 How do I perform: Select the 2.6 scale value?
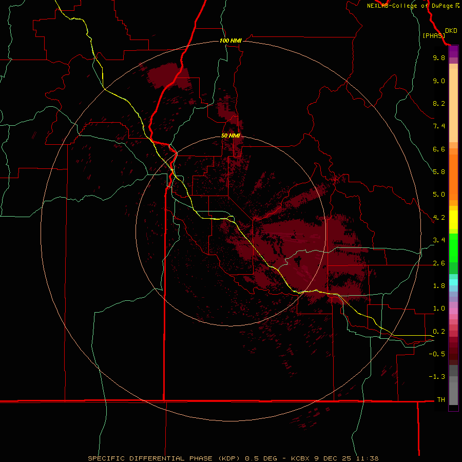[x=439, y=263]
